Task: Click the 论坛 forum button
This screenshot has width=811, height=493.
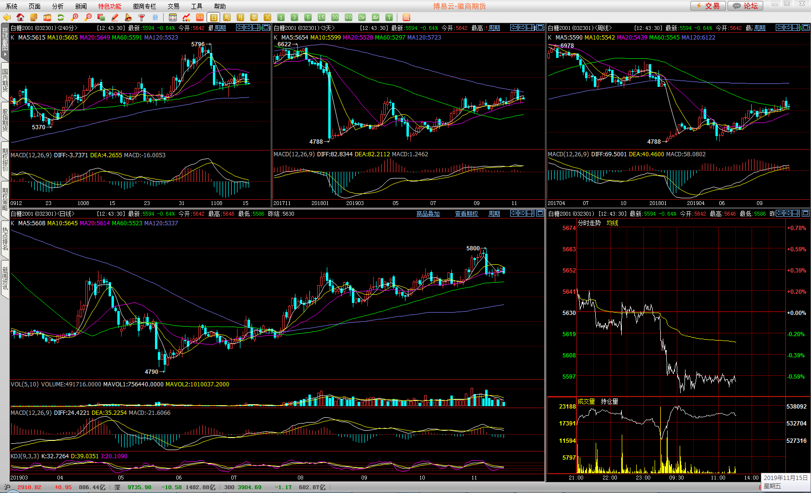Action: click(745, 6)
